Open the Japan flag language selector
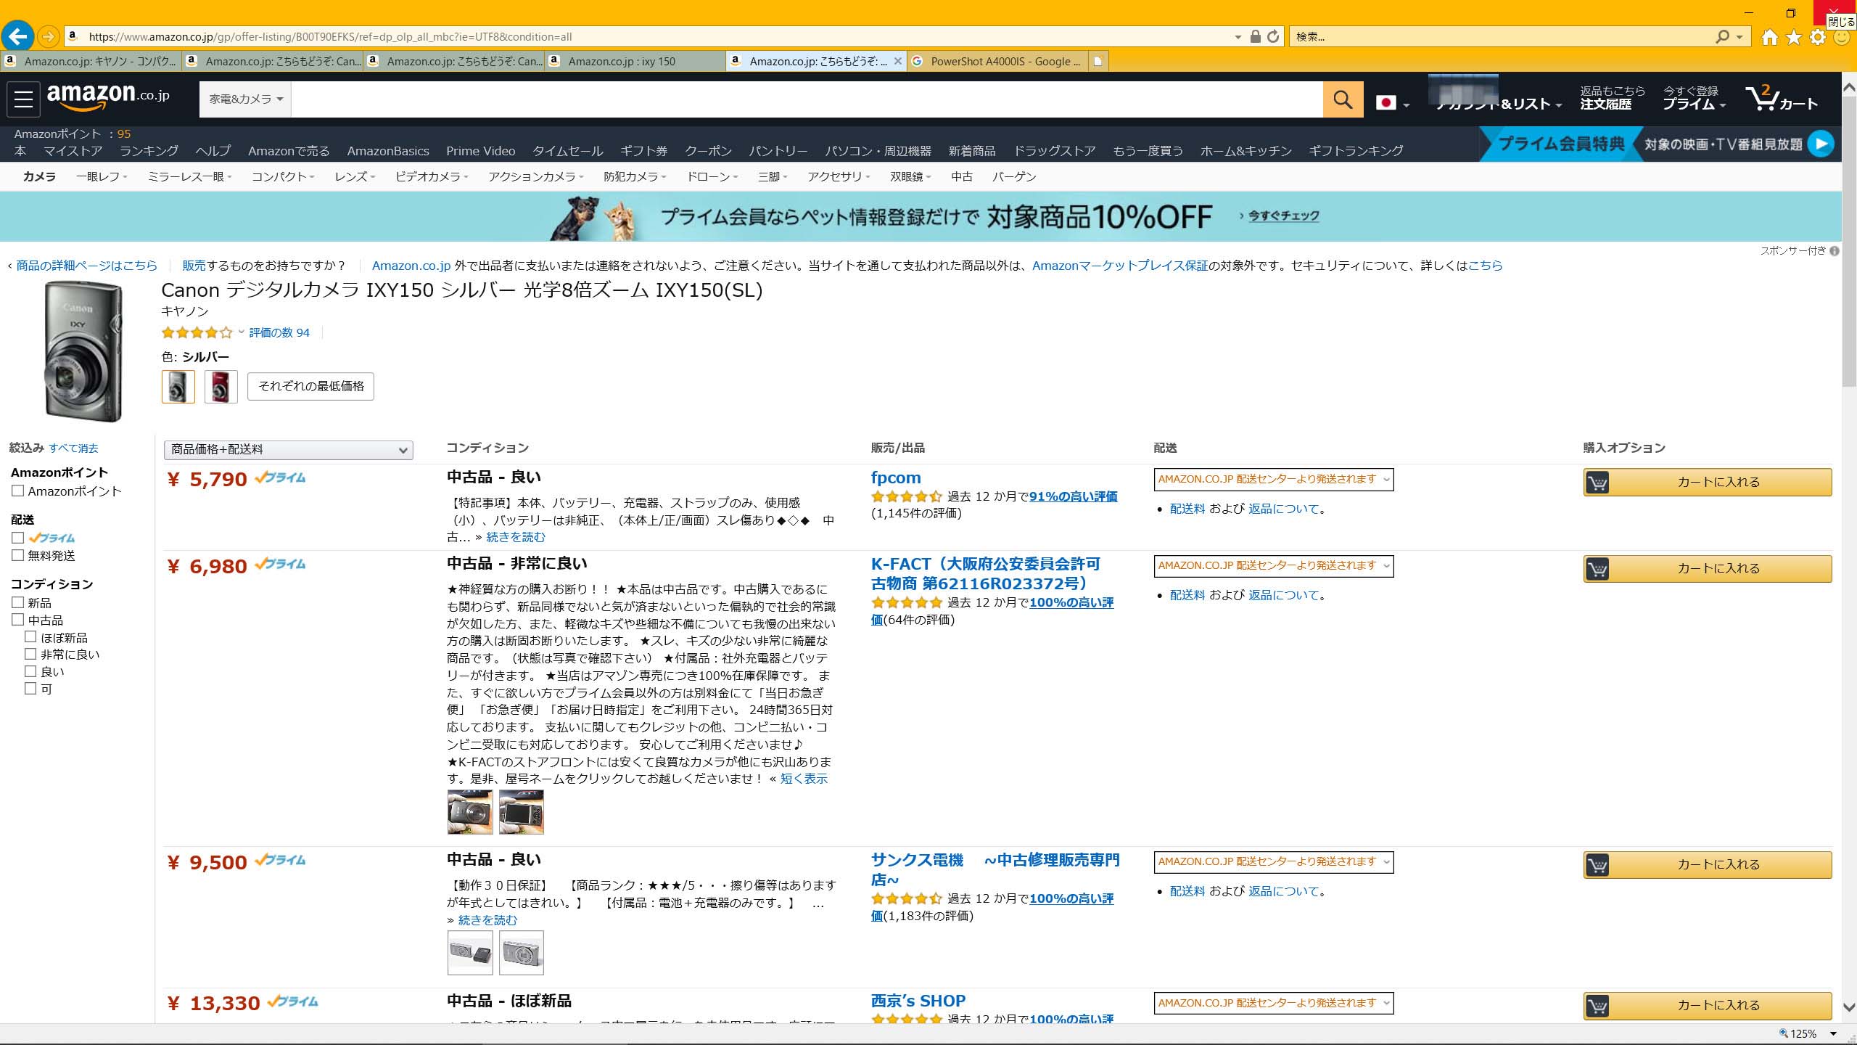The height and width of the screenshot is (1045, 1857). pyautogui.click(x=1393, y=103)
